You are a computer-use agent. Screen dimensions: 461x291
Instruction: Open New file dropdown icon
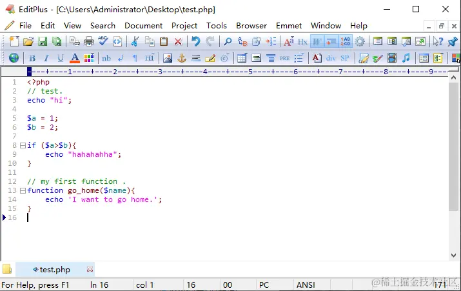click(x=14, y=41)
